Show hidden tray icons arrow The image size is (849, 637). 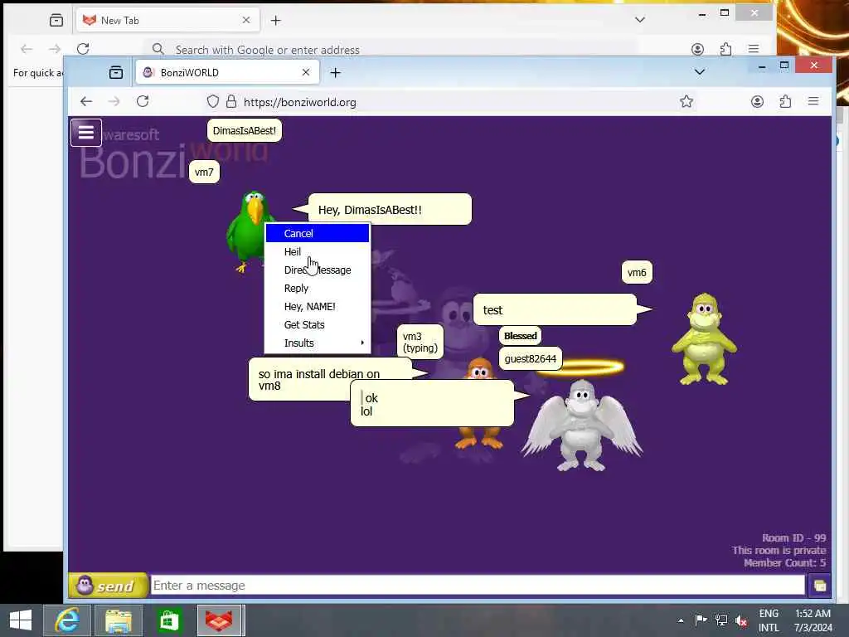[681, 620]
